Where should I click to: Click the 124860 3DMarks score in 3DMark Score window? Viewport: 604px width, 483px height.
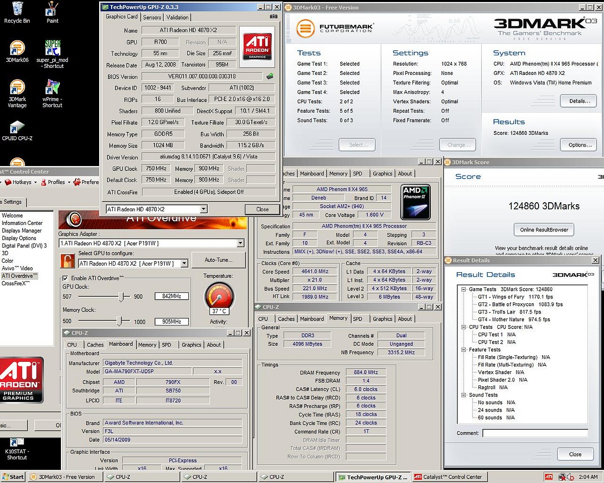[x=544, y=206]
